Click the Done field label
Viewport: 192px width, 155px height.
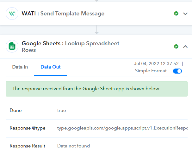(16, 110)
